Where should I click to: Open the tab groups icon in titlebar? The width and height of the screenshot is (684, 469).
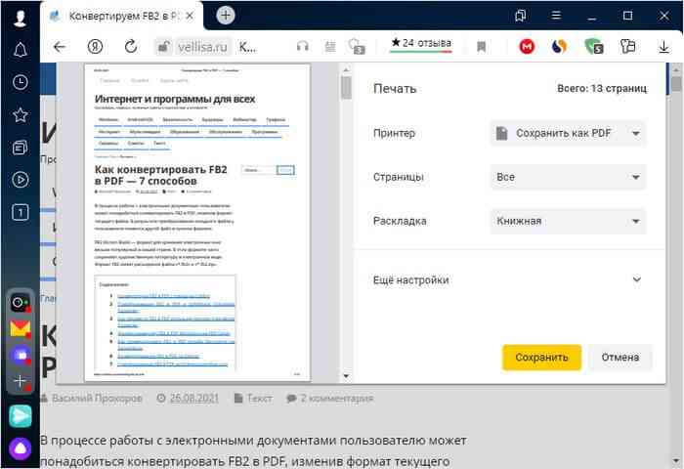[520, 17]
